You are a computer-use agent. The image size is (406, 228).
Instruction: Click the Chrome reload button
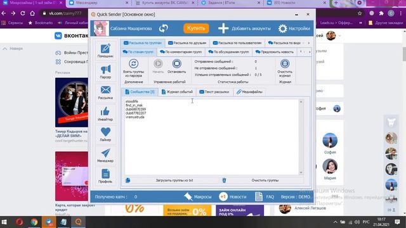(x=23, y=13)
